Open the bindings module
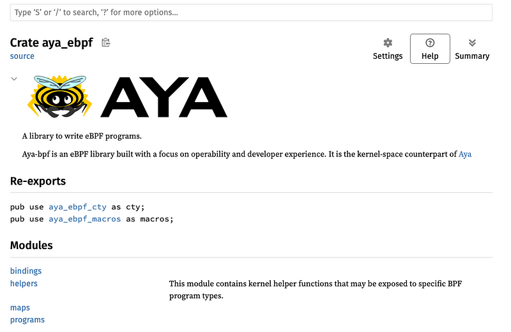Viewport: 511px width, 332px height. 26,271
